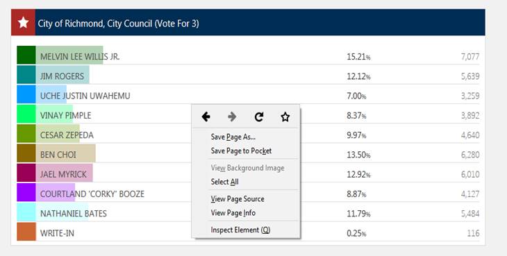
Task: Click the white star icon beside City Council header
Action: coord(24,23)
